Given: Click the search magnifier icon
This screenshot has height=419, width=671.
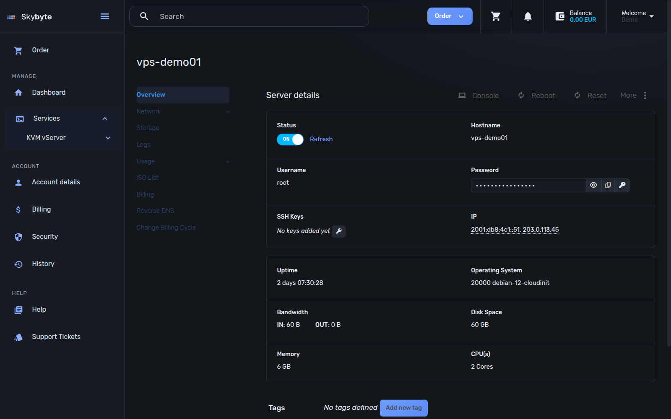Looking at the screenshot, I should click(x=144, y=16).
